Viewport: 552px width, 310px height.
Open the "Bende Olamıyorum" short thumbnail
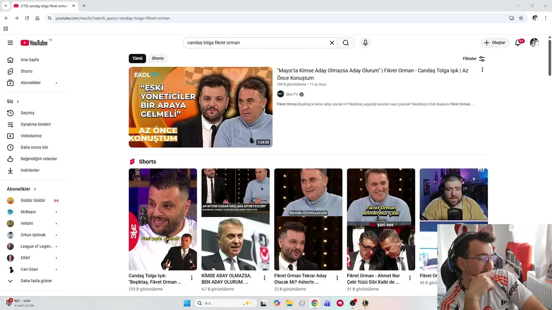(308, 219)
